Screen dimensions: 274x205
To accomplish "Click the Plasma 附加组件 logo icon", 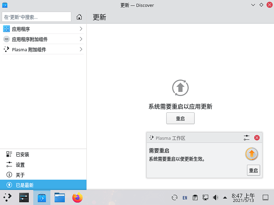I will (7, 49).
